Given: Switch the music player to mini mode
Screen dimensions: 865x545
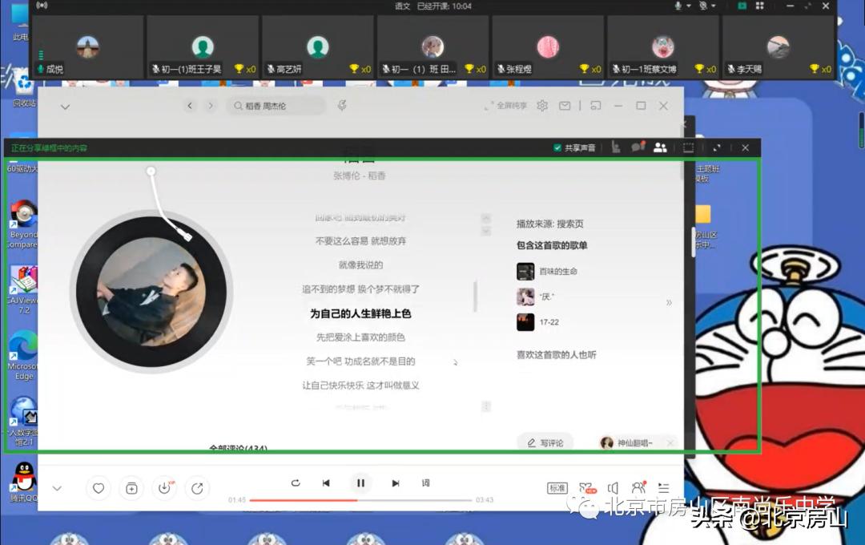Looking at the screenshot, I should coord(596,106).
